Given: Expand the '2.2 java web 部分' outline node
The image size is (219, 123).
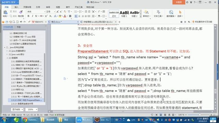Looking at the screenshot, I should [7, 54].
